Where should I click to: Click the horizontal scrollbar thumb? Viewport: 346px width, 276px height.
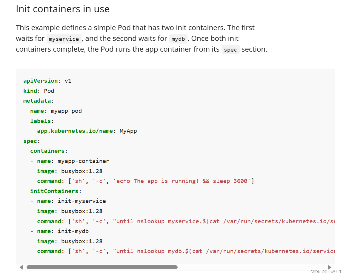[102, 267]
